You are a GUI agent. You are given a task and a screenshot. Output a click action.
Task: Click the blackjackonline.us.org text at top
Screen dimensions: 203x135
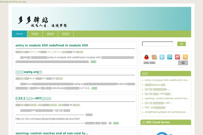[13, 2]
